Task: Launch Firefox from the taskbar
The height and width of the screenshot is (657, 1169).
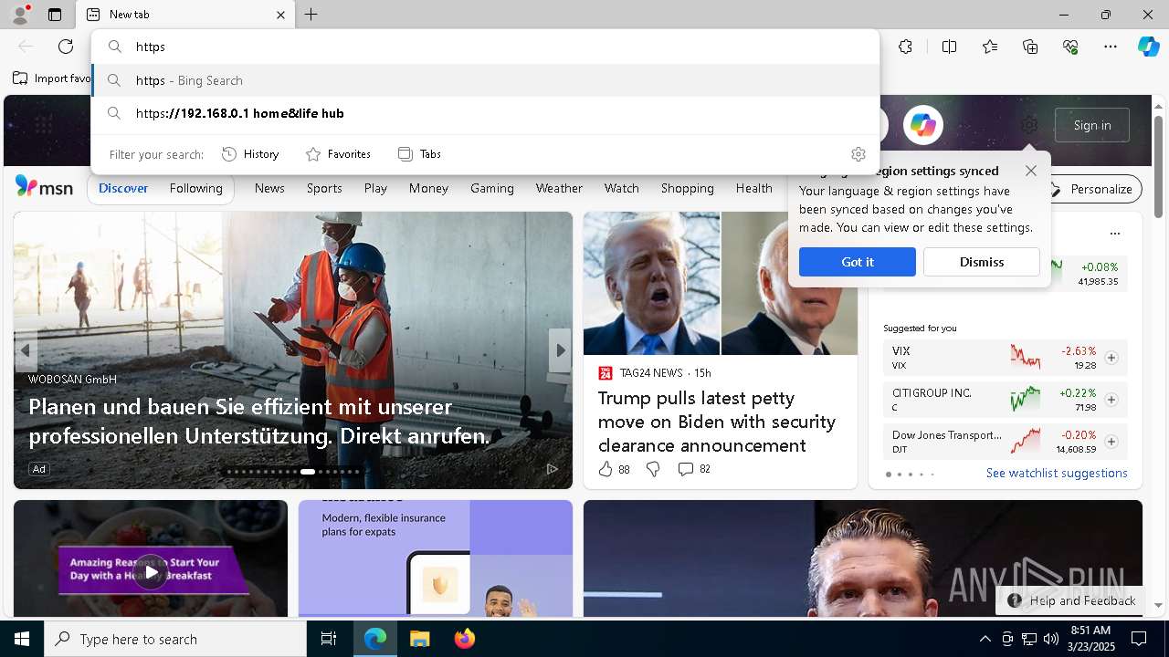Action: click(464, 639)
